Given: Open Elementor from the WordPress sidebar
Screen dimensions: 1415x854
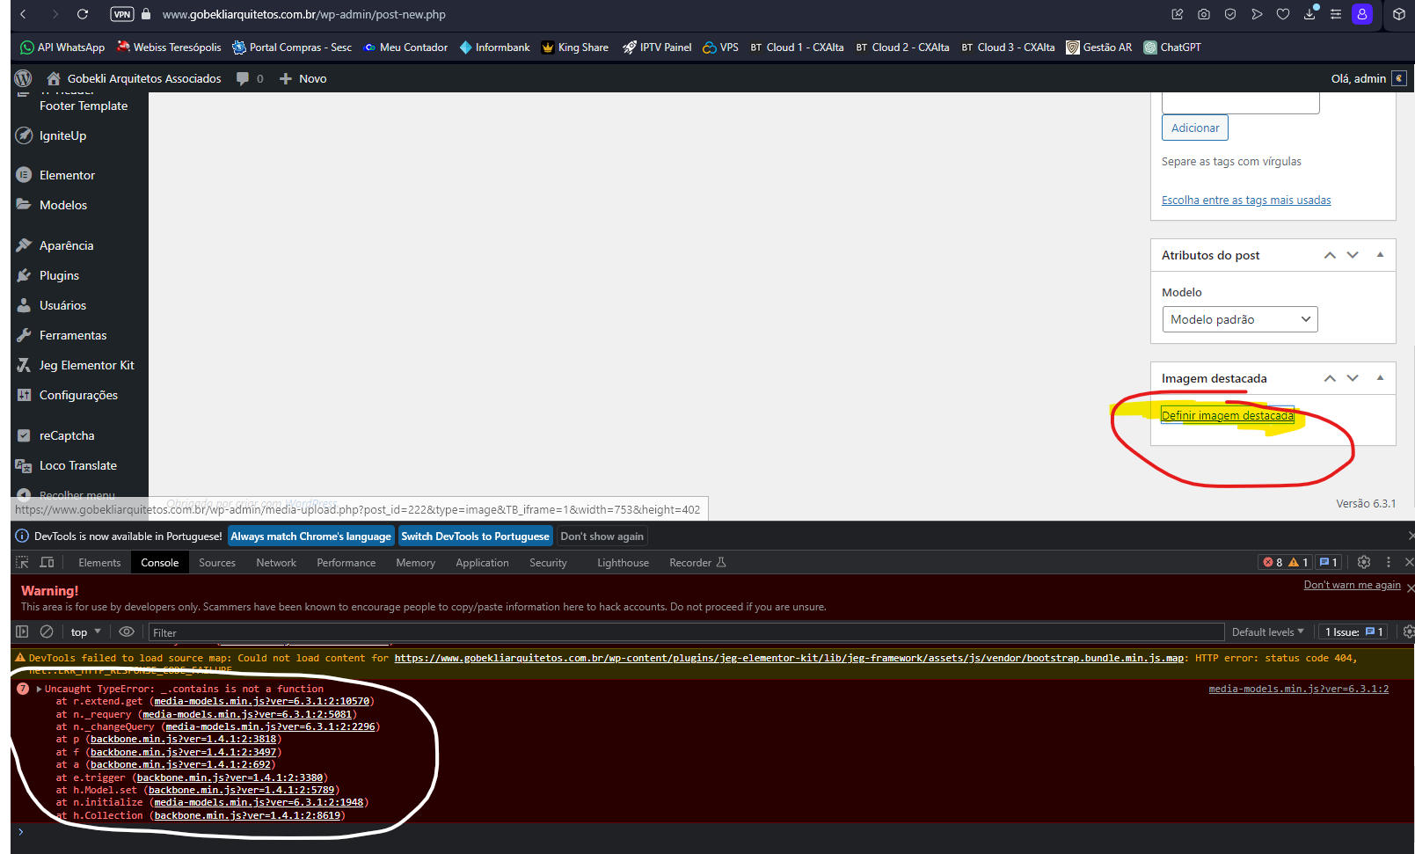Looking at the screenshot, I should click(66, 174).
